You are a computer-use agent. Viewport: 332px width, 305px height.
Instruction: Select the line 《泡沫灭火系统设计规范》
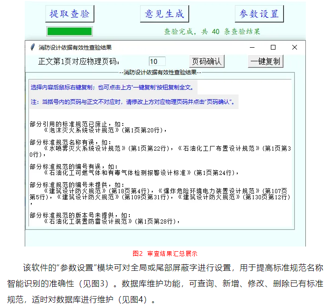(105, 130)
